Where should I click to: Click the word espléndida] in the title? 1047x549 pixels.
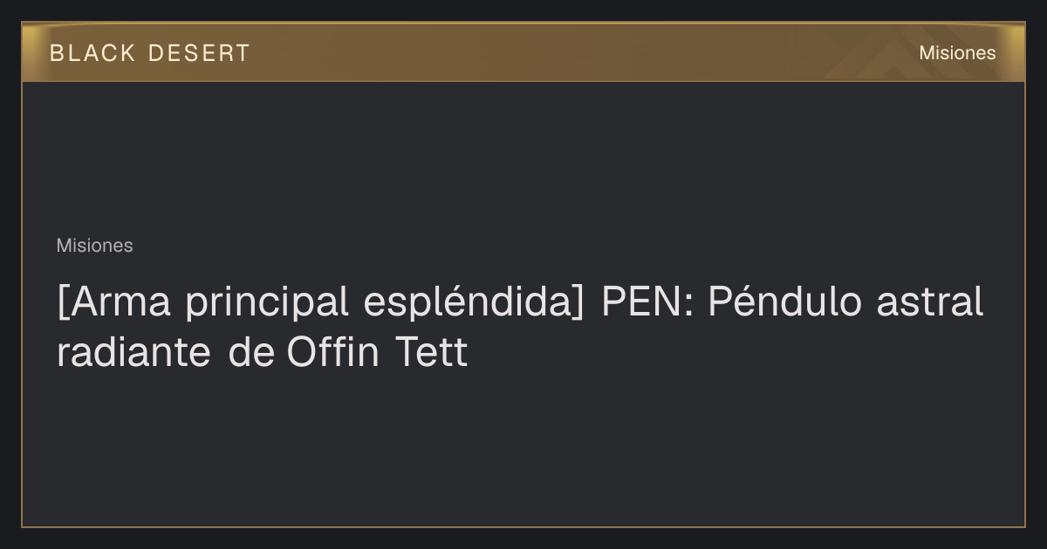click(474, 302)
